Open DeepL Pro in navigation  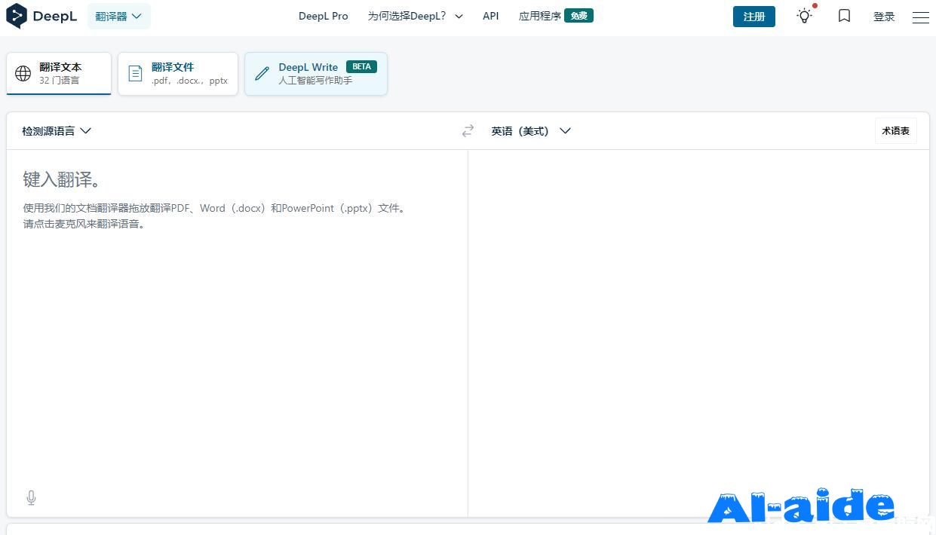pyautogui.click(x=324, y=16)
